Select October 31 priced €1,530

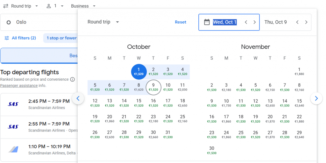click(168, 135)
